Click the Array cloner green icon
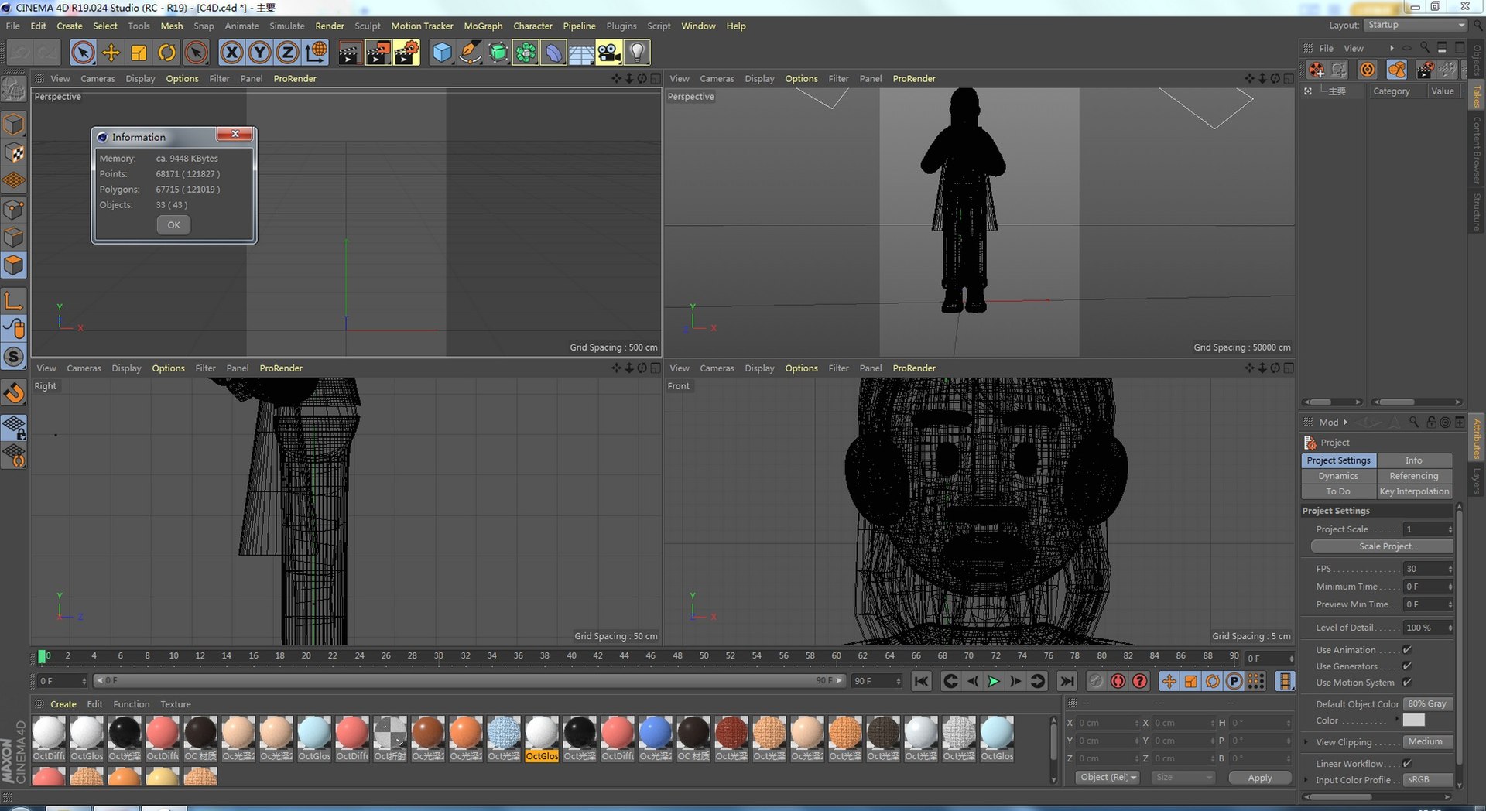The height and width of the screenshot is (811, 1486). [526, 53]
